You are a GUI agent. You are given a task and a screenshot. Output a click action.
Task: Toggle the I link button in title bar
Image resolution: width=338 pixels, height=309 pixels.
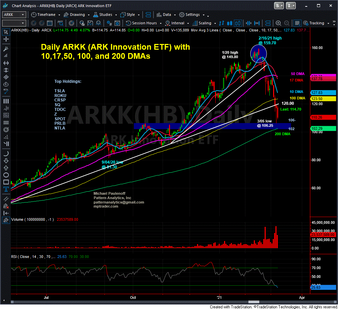pyautogui.click(x=291, y=6)
